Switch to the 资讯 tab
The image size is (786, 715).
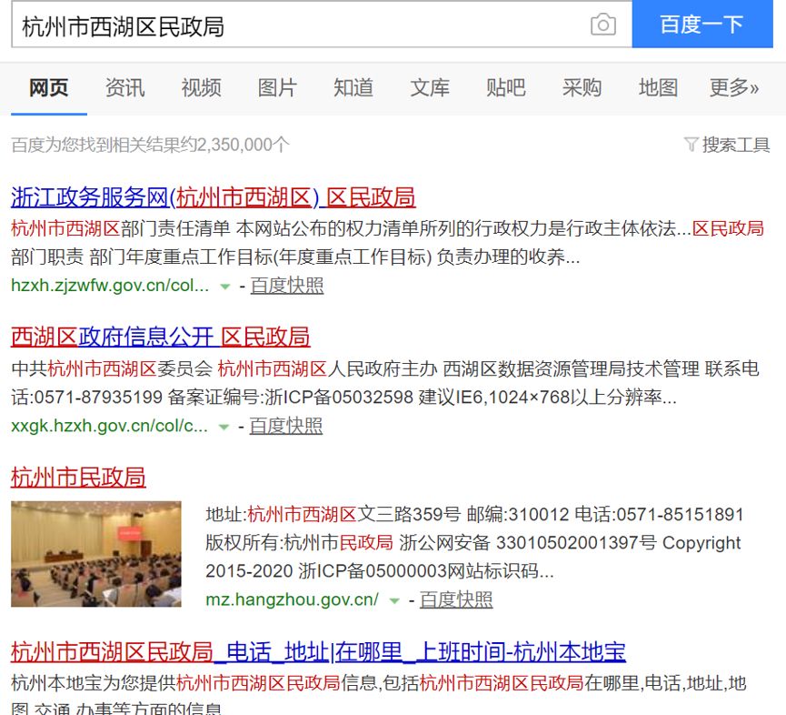pos(124,87)
